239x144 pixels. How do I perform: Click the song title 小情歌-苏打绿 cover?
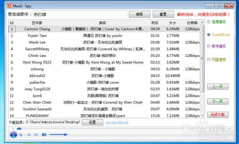(103, 82)
